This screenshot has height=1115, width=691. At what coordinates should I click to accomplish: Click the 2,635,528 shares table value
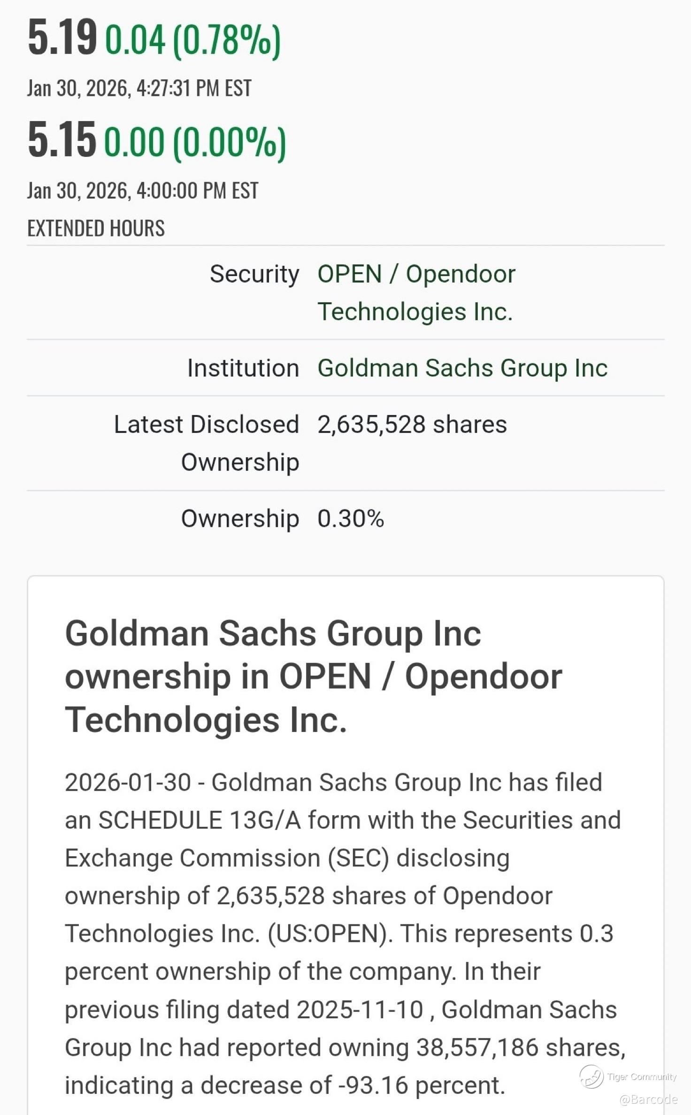point(412,424)
